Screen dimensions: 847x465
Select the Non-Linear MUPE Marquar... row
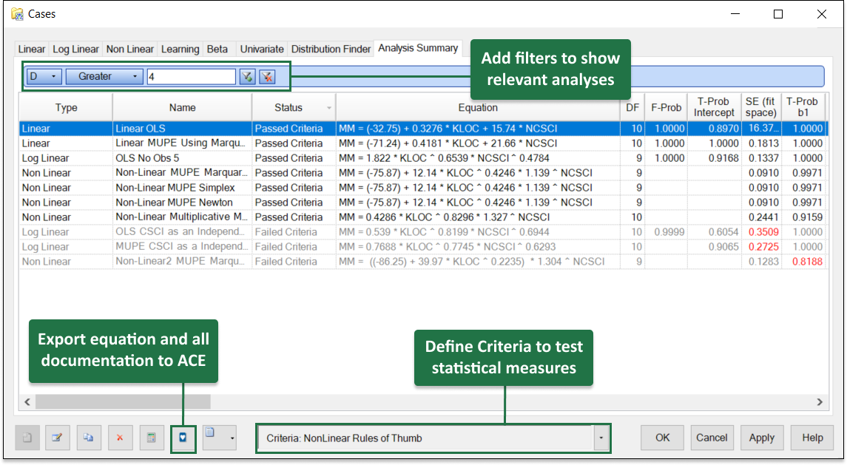[x=423, y=173]
